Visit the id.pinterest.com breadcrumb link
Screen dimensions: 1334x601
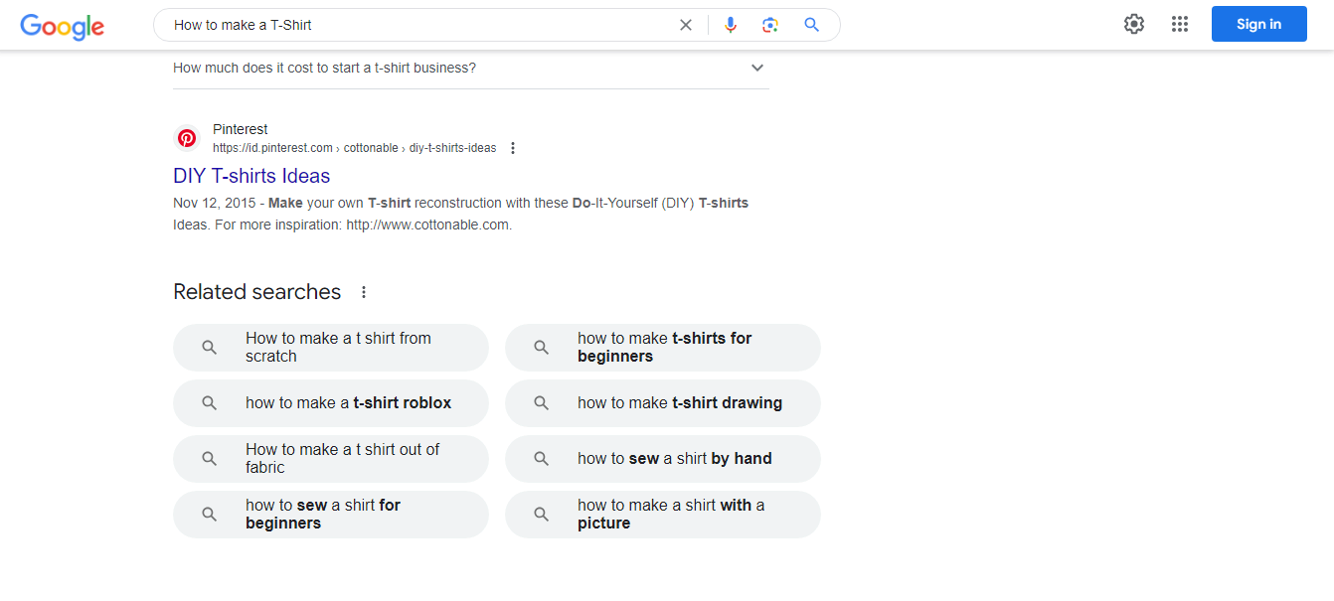click(x=271, y=147)
